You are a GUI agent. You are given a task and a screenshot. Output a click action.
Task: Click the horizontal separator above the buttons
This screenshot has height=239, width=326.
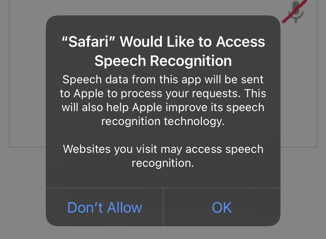pos(163,188)
